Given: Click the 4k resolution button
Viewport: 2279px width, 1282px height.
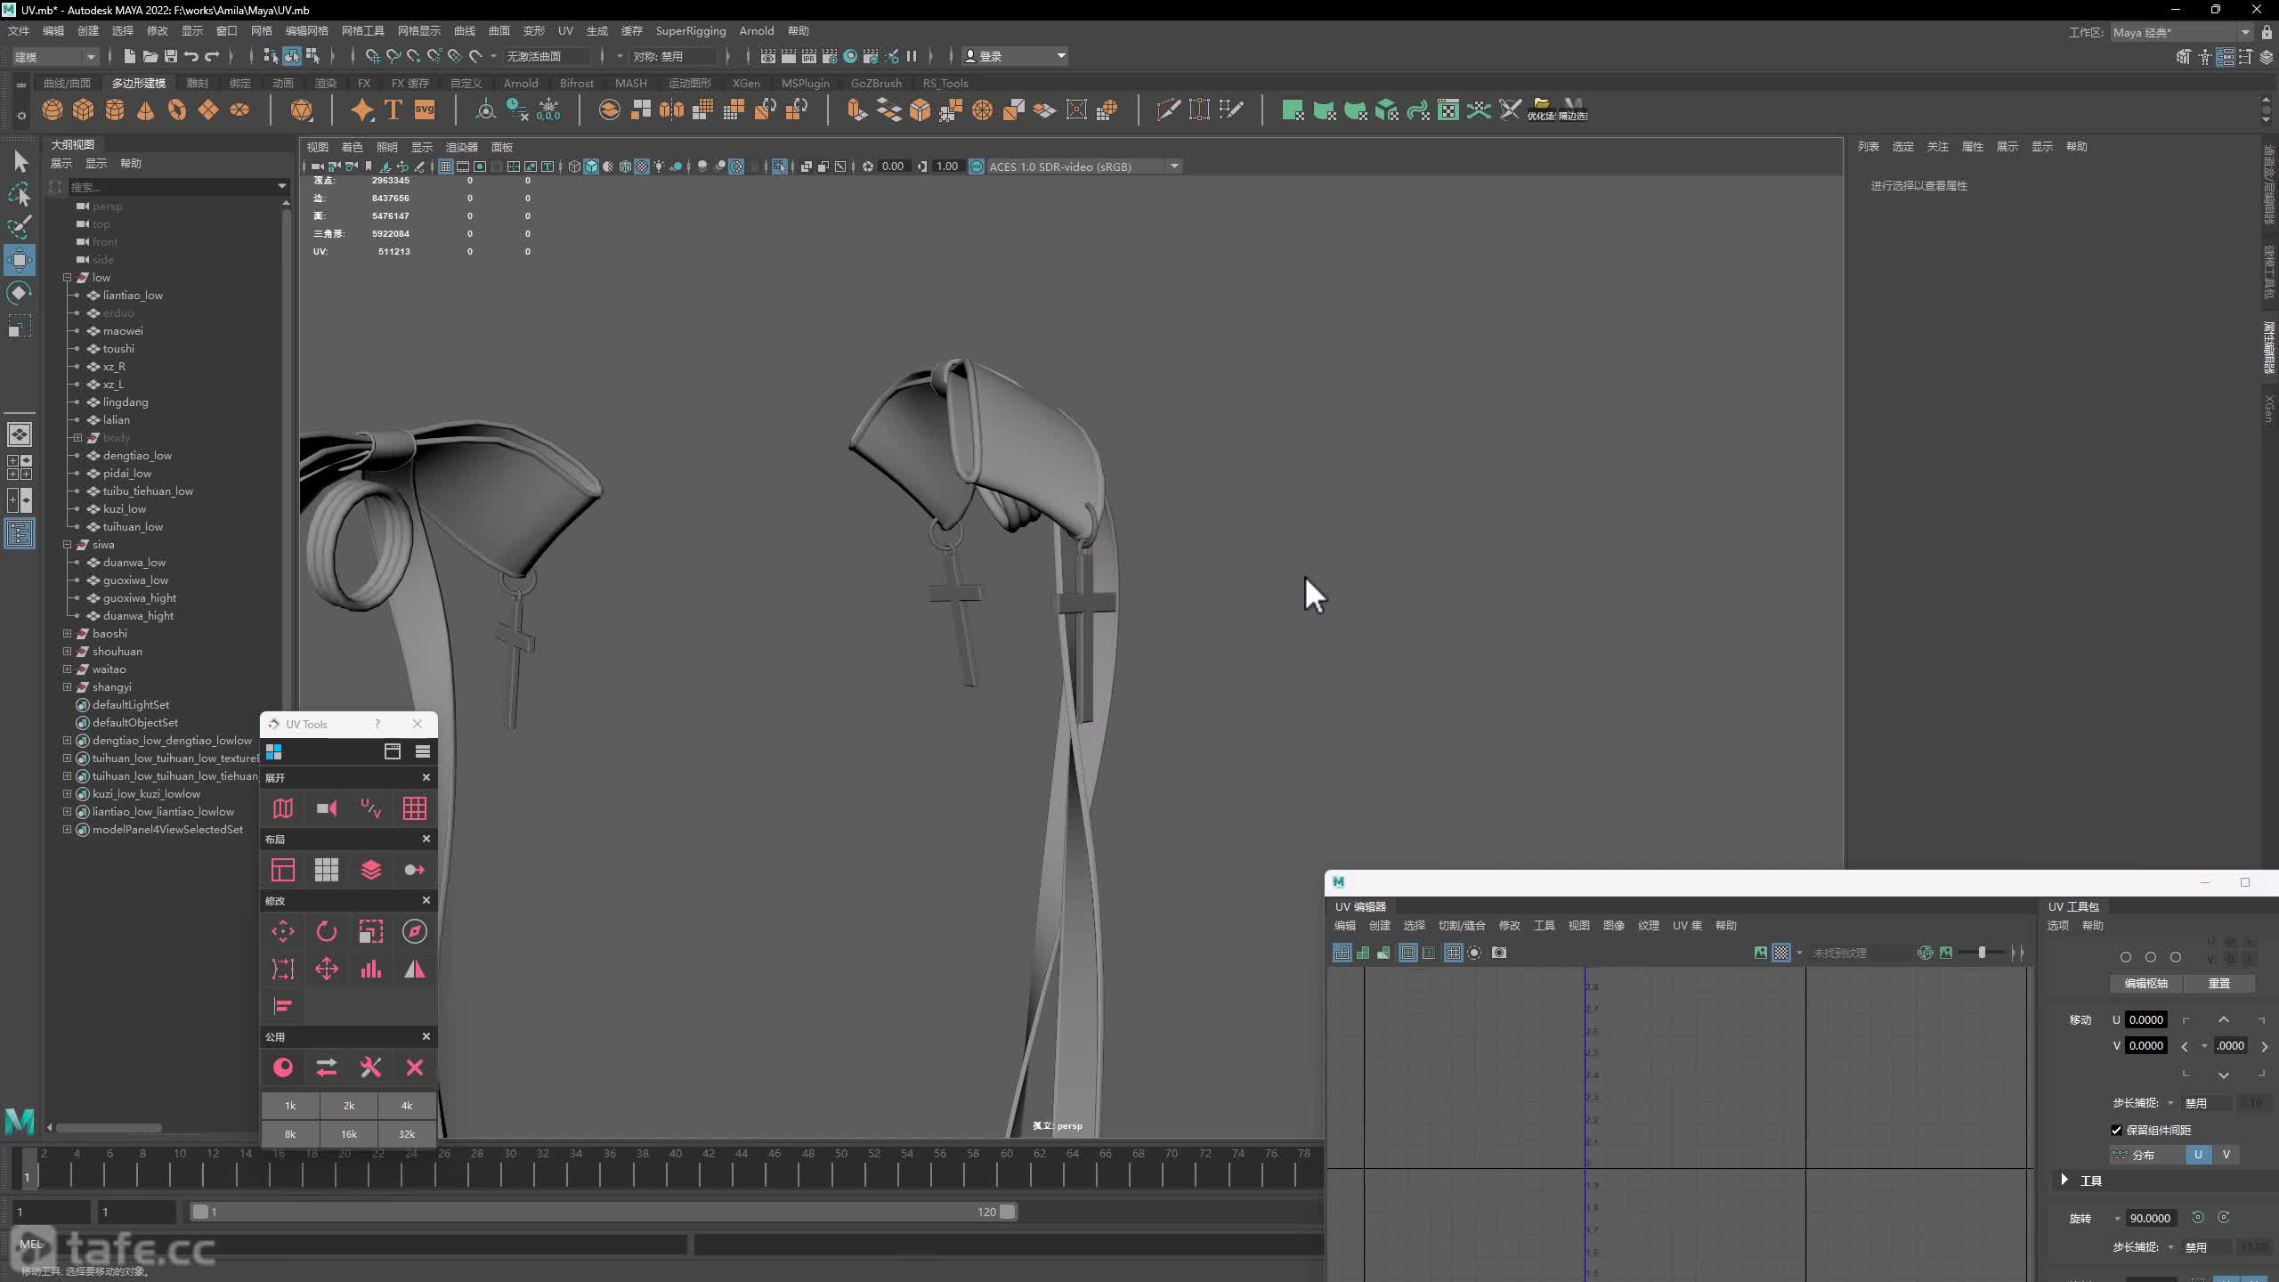Looking at the screenshot, I should click(x=407, y=1106).
